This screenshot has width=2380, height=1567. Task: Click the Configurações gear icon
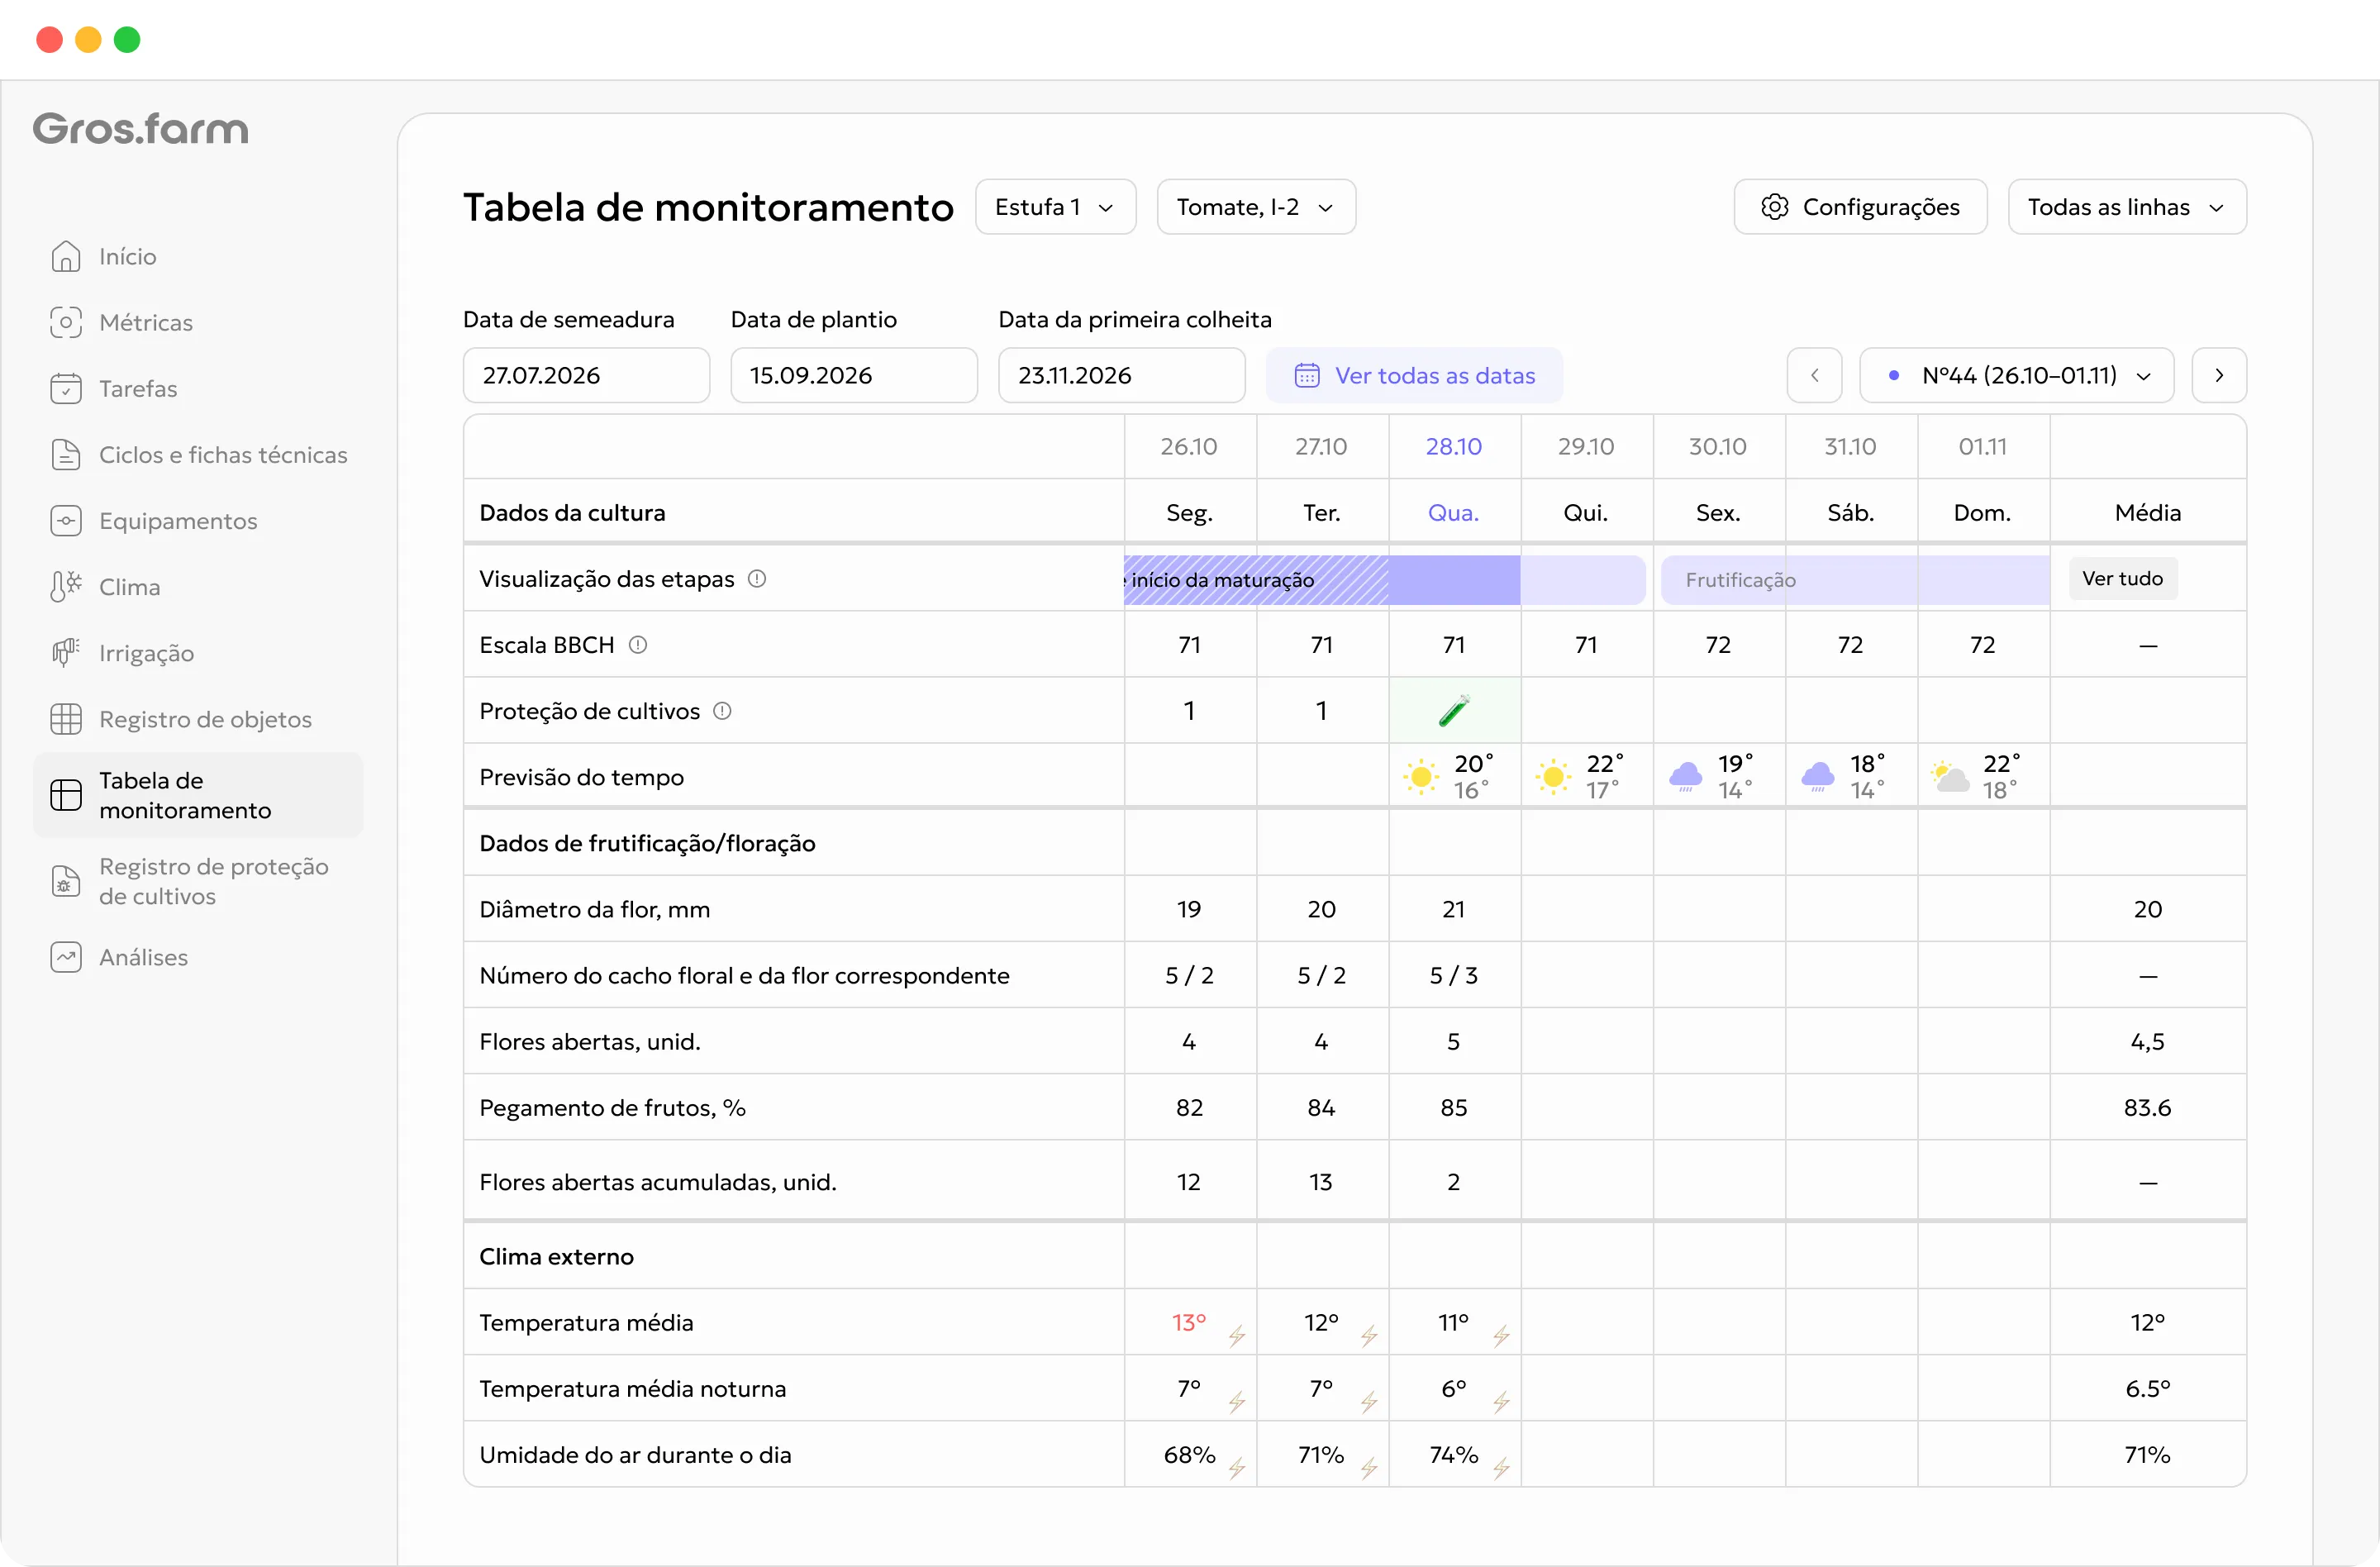(x=1774, y=207)
